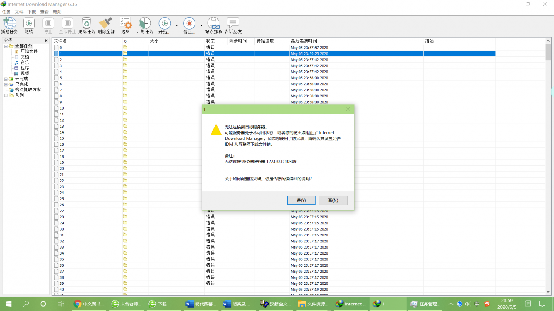
Task: Click the taskbar search magnifier icon
Action: [x=26, y=304]
